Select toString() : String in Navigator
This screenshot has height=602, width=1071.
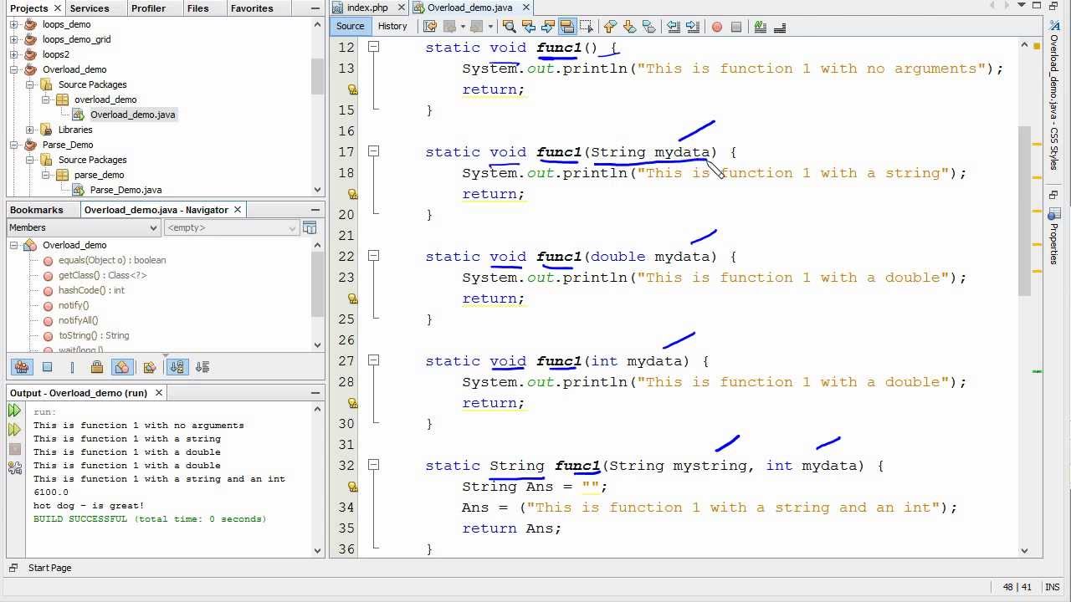[x=94, y=335]
